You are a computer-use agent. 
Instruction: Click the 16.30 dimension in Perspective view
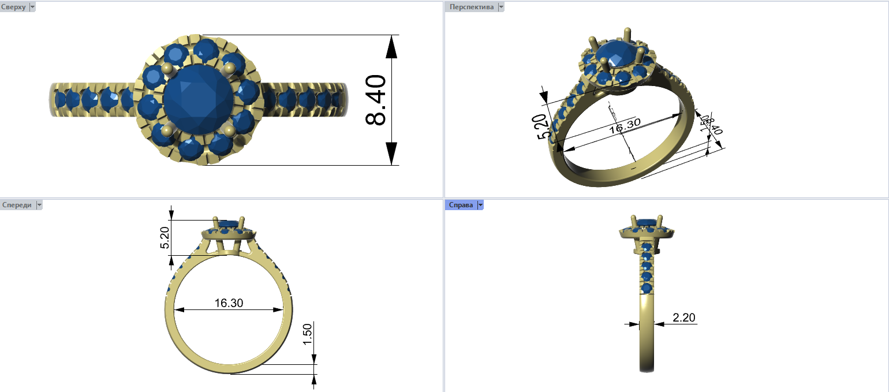(625, 126)
